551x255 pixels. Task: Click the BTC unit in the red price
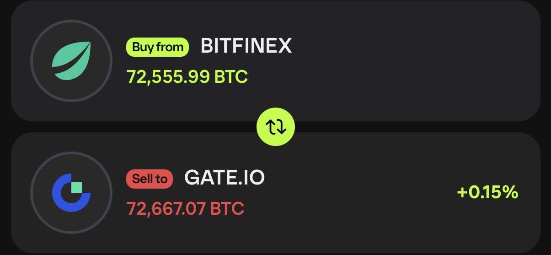click(227, 208)
